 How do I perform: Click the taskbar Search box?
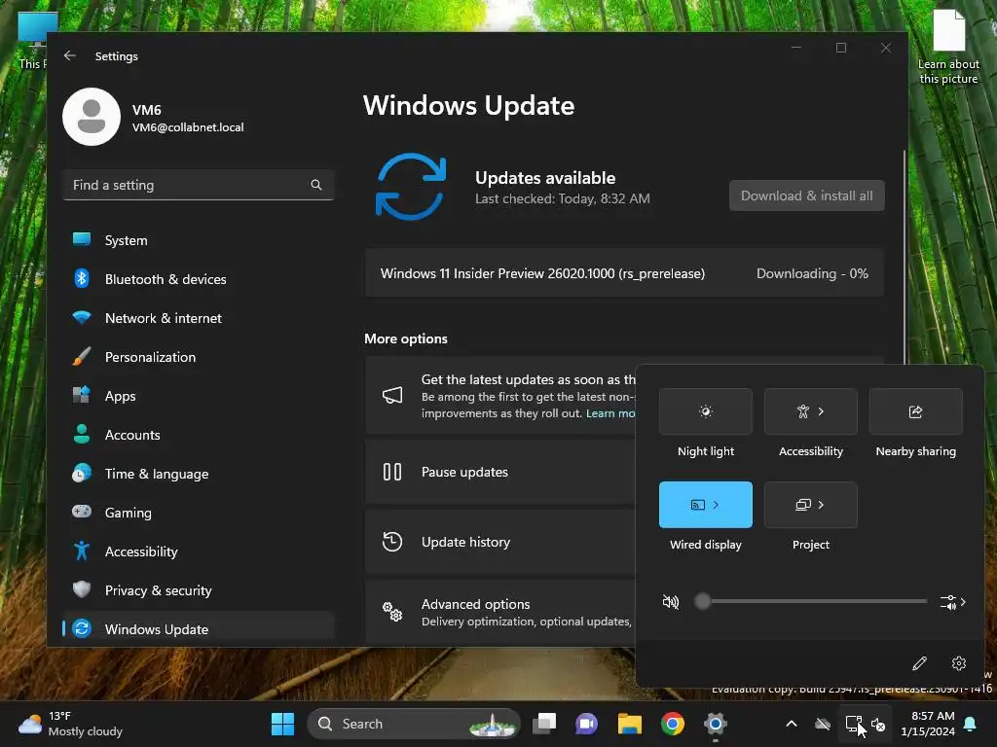click(413, 724)
